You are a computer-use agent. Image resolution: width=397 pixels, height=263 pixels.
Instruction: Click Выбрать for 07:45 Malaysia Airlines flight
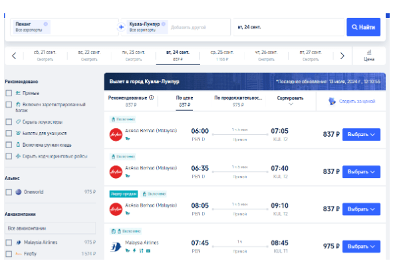click(x=361, y=246)
